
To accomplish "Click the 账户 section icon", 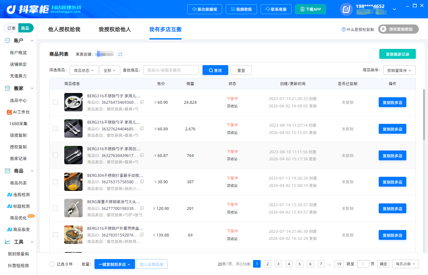I will (8, 40).
